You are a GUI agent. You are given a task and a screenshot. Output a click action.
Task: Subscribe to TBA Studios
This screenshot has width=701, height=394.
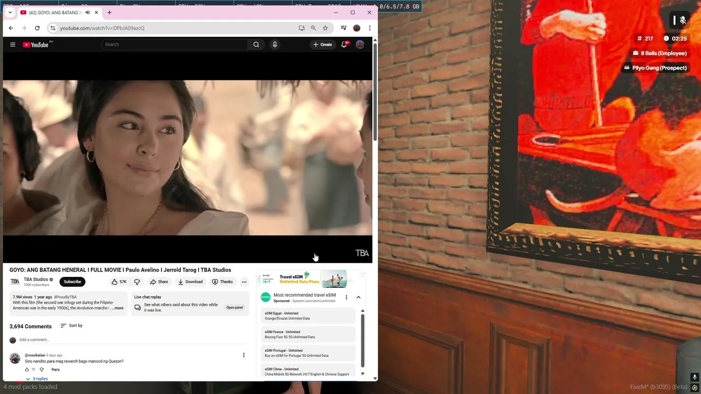click(72, 282)
